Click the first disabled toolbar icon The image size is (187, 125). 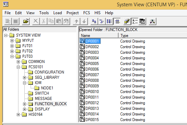[8, 21]
